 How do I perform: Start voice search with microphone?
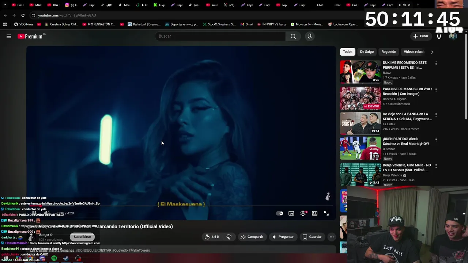point(310,36)
